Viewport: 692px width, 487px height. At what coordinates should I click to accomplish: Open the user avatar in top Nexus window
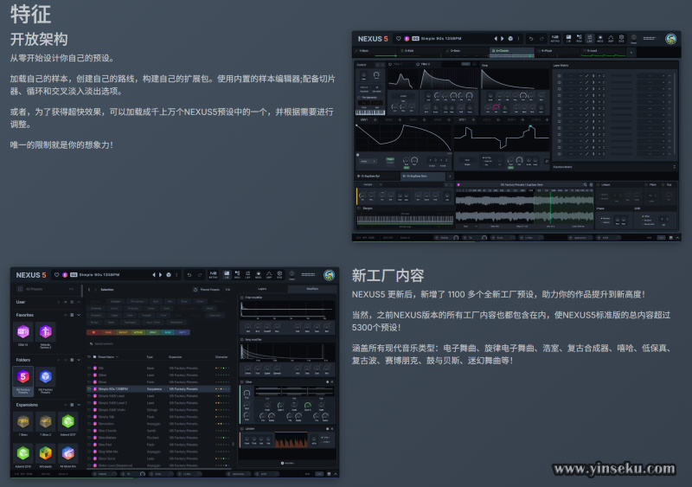[670, 39]
